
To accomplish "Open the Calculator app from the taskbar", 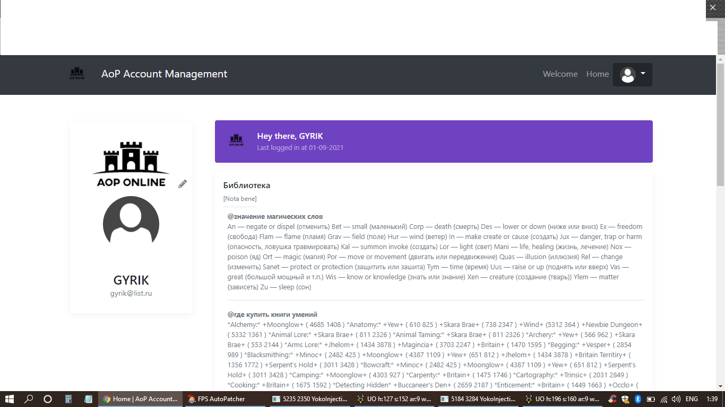I will coord(68,399).
